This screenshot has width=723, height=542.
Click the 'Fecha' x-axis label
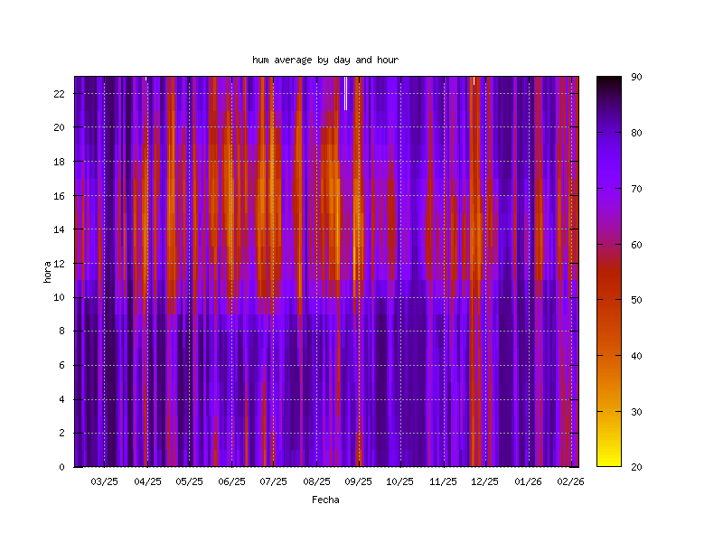pyautogui.click(x=325, y=500)
